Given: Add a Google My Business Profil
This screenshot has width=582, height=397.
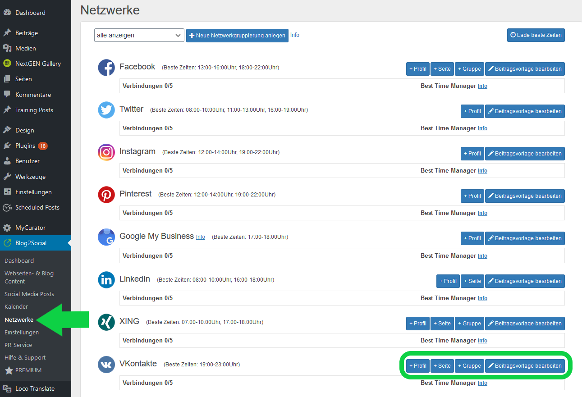Looking at the screenshot, I should click(472, 238).
